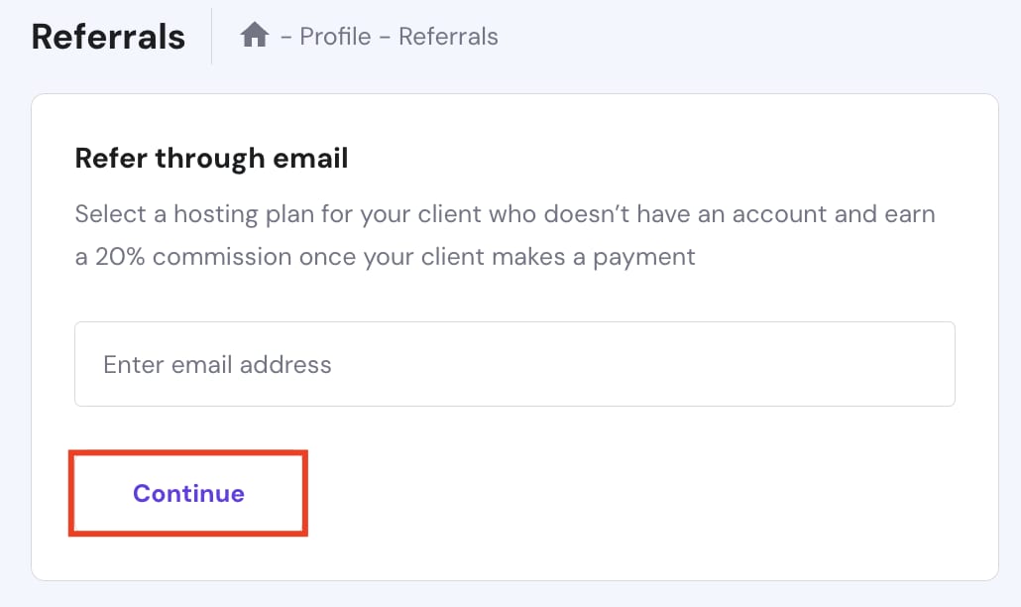Click empty card area right of Continue
Screen dimensions: 1021x607
coord(644,493)
